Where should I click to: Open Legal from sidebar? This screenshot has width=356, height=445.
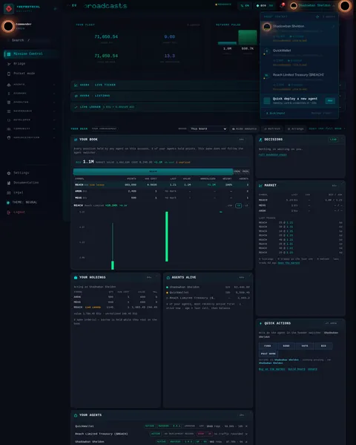(31, 192)
